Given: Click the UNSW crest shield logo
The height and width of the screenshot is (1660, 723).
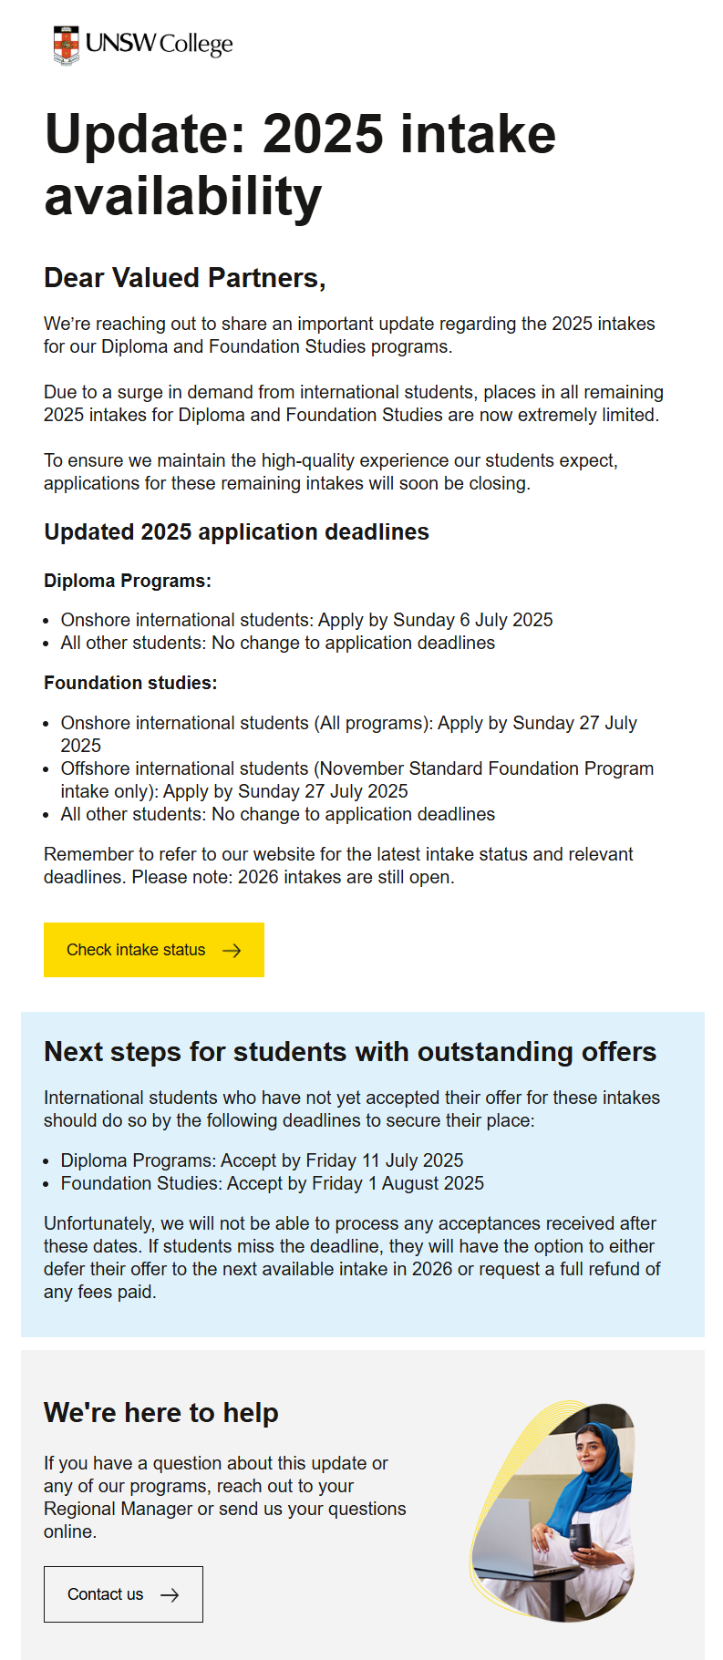Looking at the screenshot, I should tap(66, 46).
